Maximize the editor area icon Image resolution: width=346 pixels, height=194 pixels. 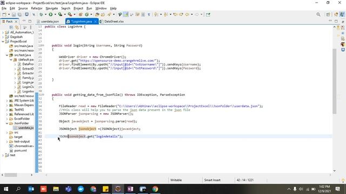(x=336, y=21)
